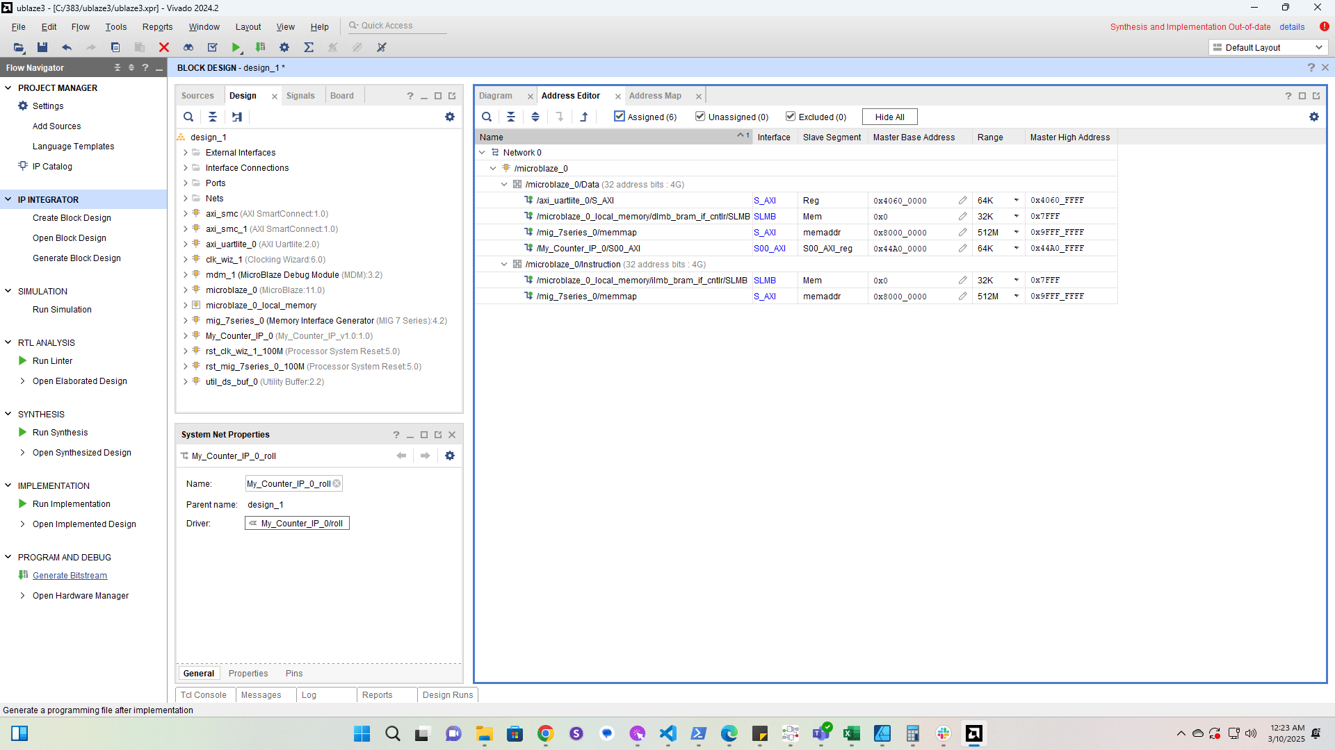Click the net Name input field

coord(289,484)
